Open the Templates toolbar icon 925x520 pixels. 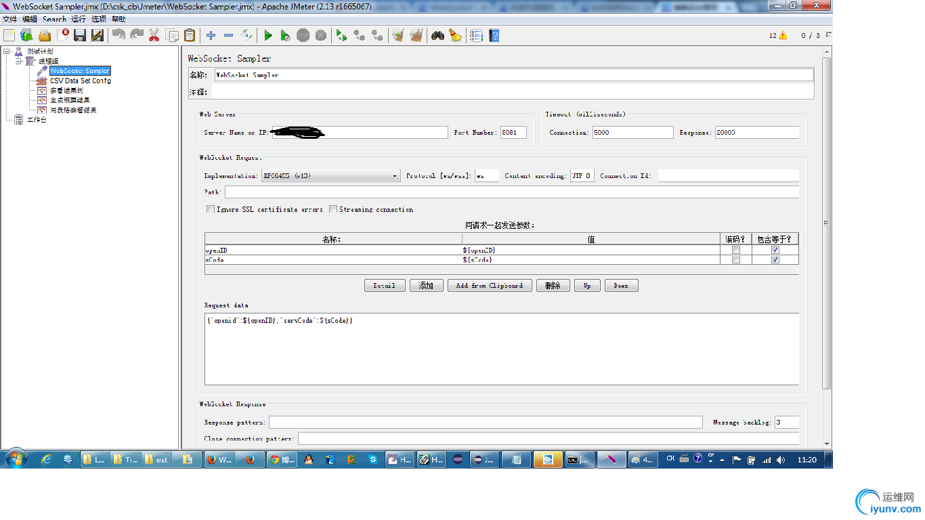click(27, 35)
